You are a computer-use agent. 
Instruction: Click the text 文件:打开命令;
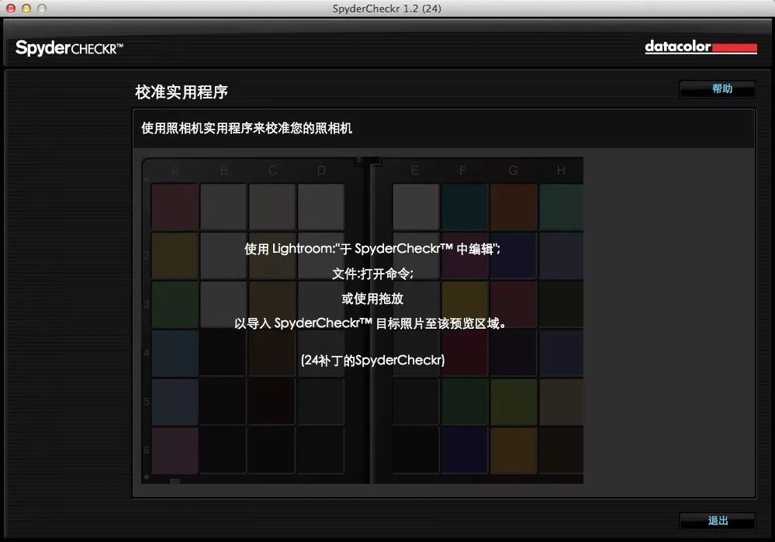point(372,274)
